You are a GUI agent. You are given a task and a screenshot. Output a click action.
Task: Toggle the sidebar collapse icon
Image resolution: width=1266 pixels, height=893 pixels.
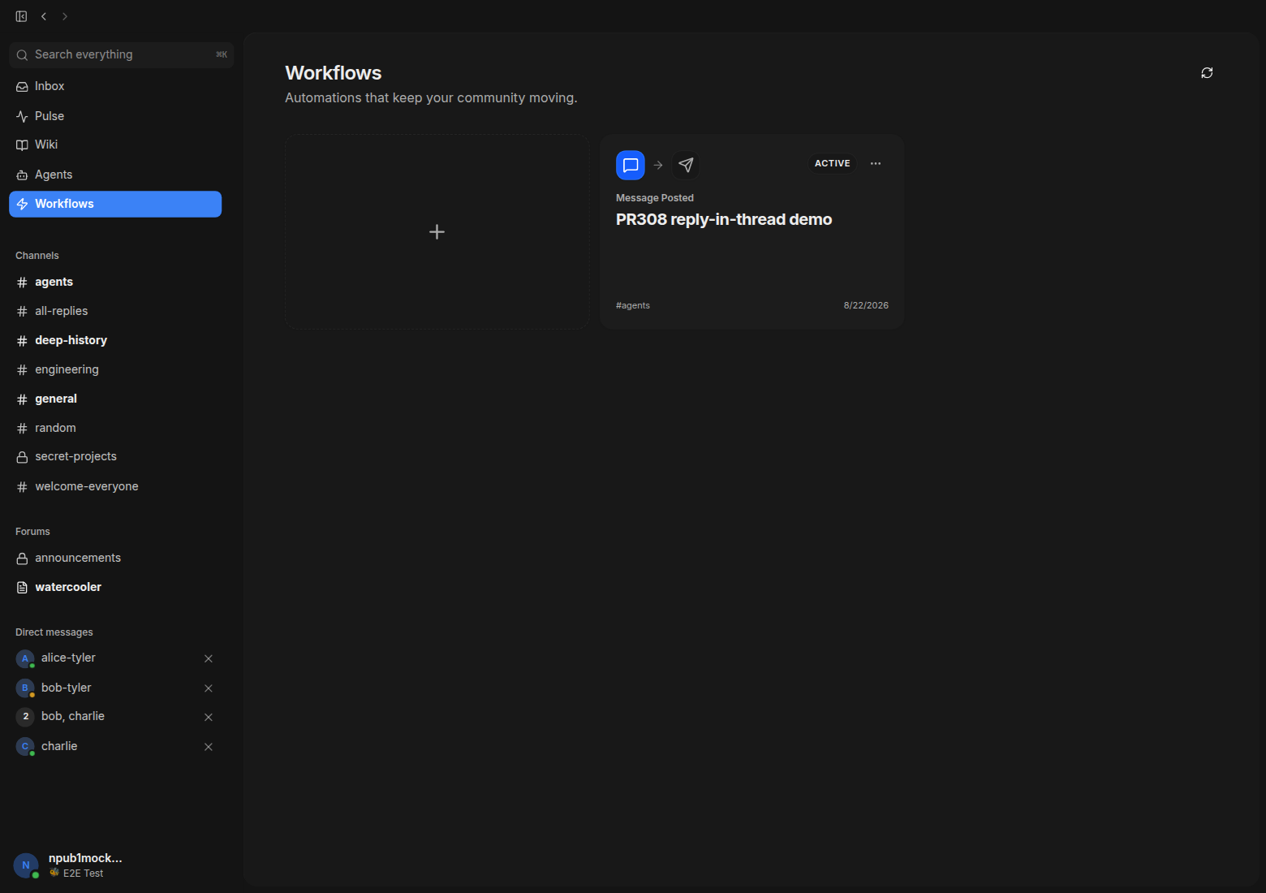point(21,16)
